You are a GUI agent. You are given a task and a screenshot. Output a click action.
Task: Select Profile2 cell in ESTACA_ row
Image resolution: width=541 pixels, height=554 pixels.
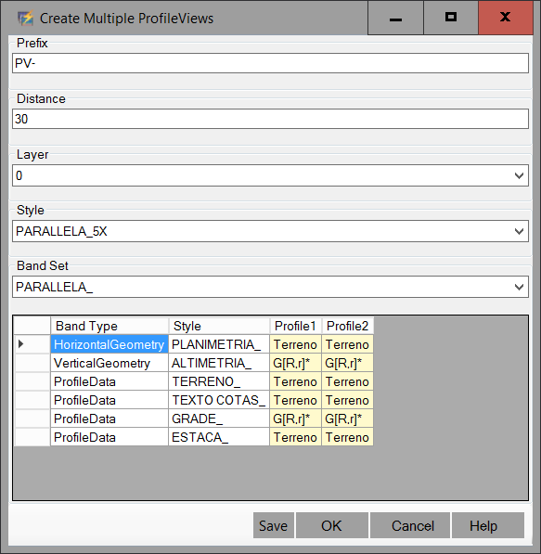(347, 437)
